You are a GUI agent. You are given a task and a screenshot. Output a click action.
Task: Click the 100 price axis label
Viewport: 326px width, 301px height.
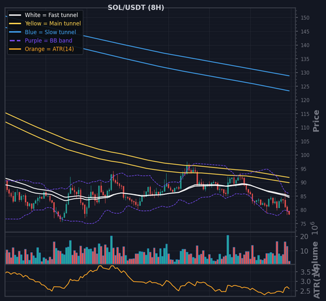click(305, 155)
